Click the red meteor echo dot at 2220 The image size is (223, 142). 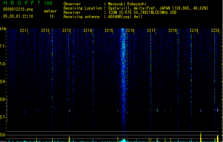(x=218, y=110)
